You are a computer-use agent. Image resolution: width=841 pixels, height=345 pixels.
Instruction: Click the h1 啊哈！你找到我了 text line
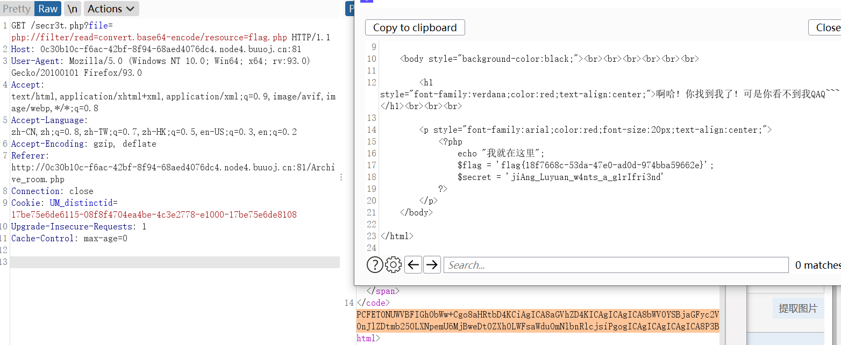point(610,94)
